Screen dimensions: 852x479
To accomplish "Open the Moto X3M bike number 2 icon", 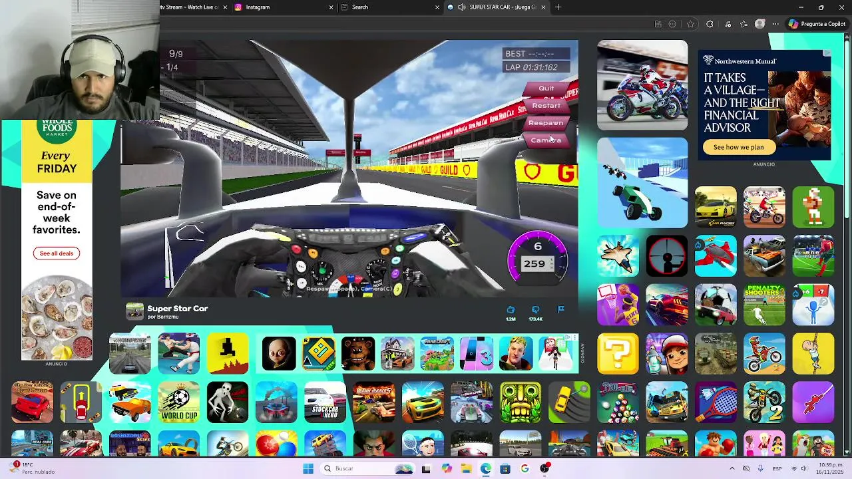I will click(x=764, y=402).
